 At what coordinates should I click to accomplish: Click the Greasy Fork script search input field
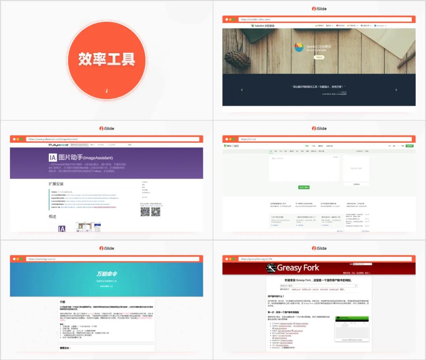tap(318, 285)
